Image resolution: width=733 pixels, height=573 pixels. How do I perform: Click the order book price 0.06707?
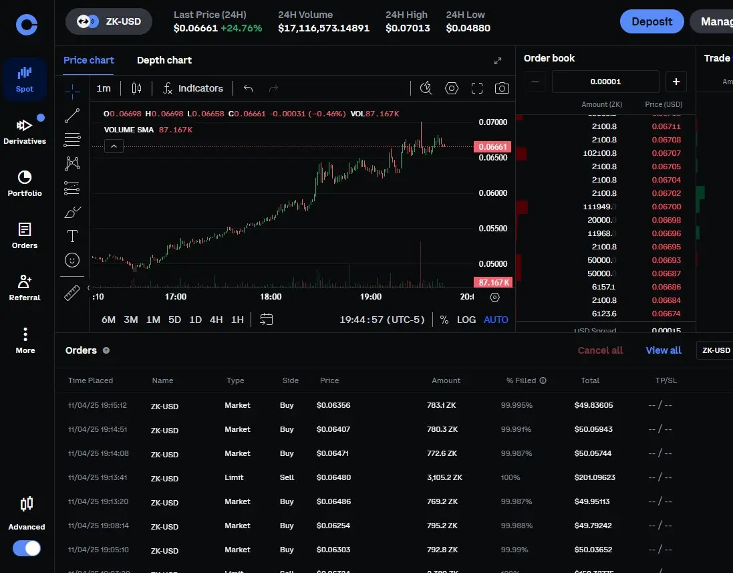click(x=666, y=153)
